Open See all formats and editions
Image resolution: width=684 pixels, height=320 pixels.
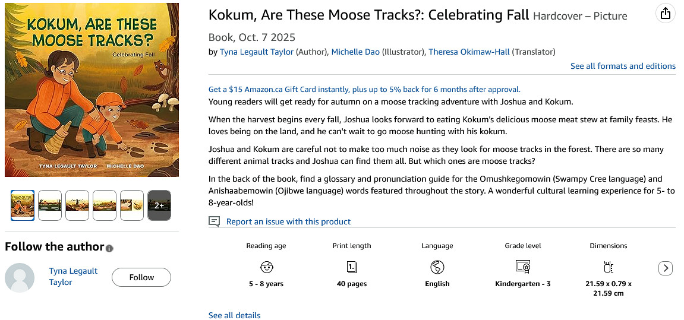623,66
